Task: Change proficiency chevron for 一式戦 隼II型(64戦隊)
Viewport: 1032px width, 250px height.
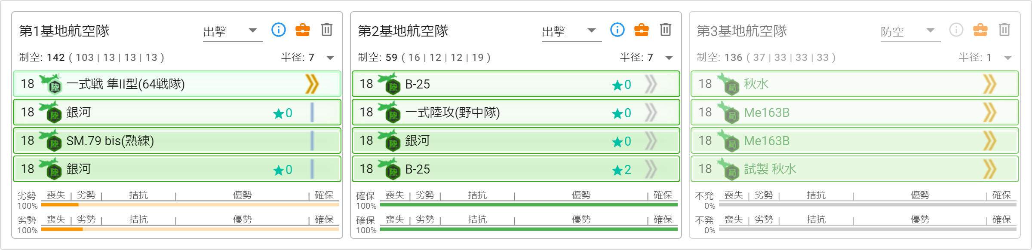Action: point(312,84)
